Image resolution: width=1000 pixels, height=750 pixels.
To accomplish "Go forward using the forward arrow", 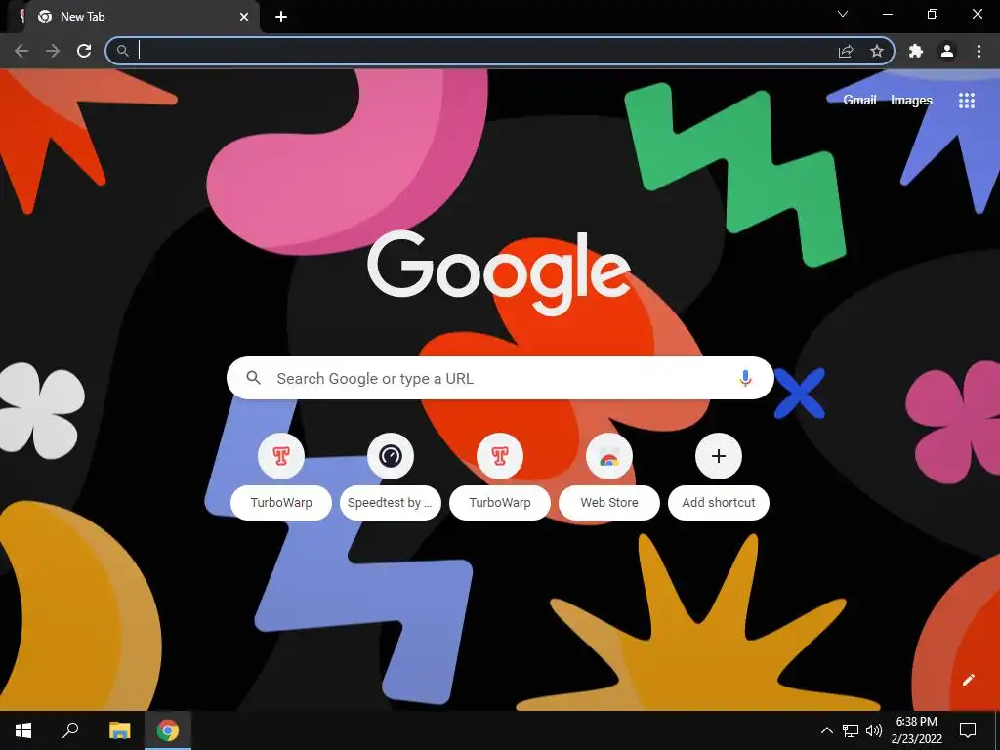I will [53, 51].
